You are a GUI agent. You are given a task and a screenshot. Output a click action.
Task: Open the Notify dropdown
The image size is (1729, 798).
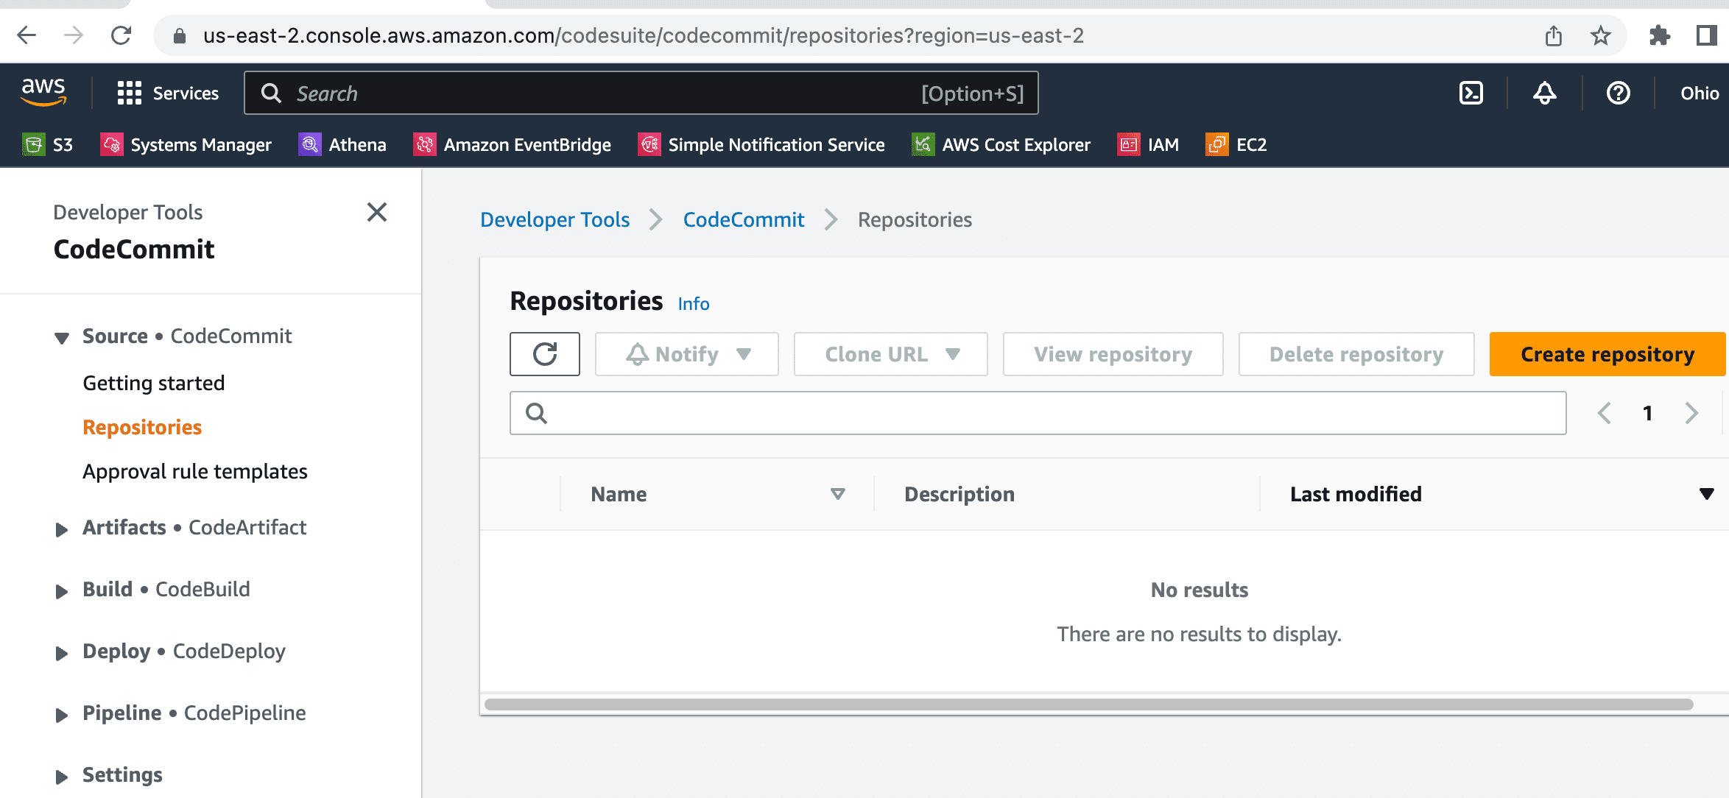[x=686, y=354]
